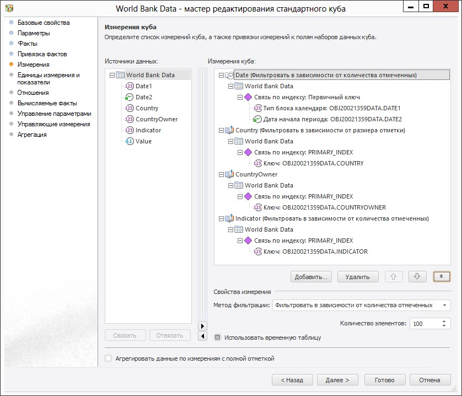This screenshot has width=462, height=396.
Task: Collapse PRIMARY_INDEX node under Indicator dimension
Action: [240, 240]
